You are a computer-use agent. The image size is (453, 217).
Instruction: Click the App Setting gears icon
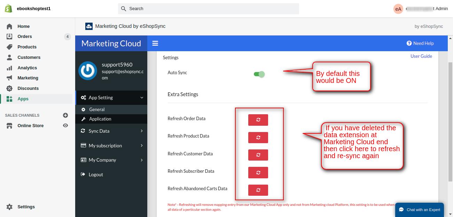click(x=83, y=98)
